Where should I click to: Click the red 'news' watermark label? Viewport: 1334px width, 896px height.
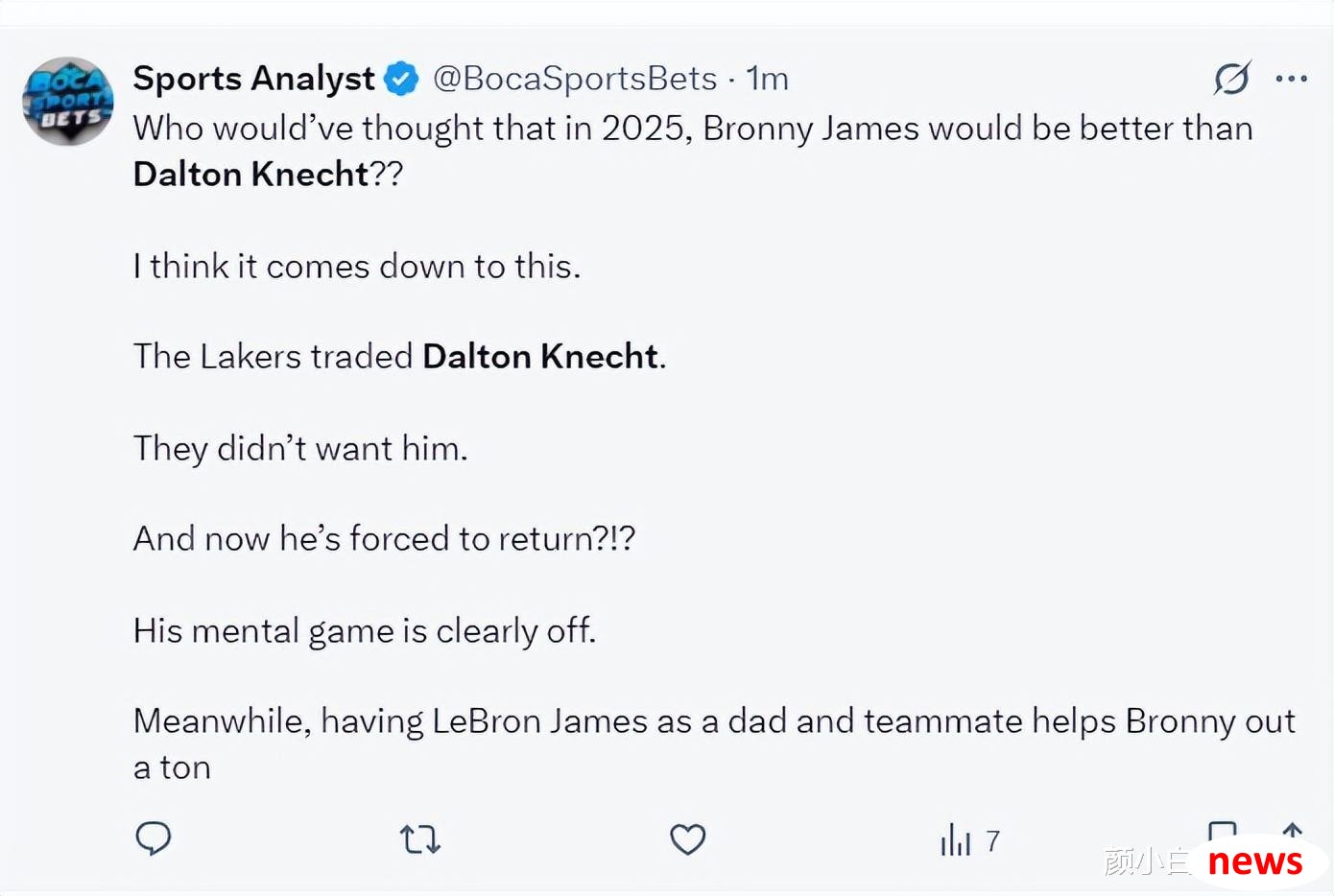[1255, 861]
